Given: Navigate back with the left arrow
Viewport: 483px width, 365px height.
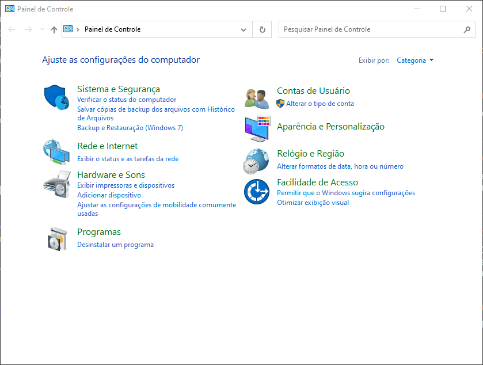Looking at the screenshot, I should coord(12,29).
